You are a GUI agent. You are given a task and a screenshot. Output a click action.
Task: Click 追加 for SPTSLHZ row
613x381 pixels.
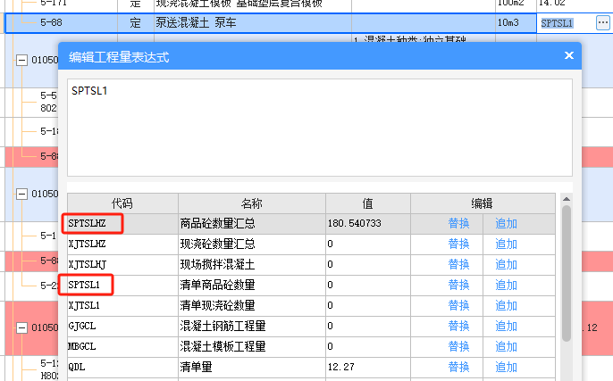click(506, 223)
